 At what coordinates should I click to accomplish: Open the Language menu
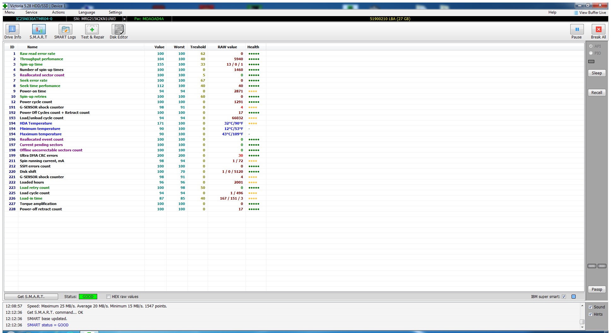pos(87,12)
